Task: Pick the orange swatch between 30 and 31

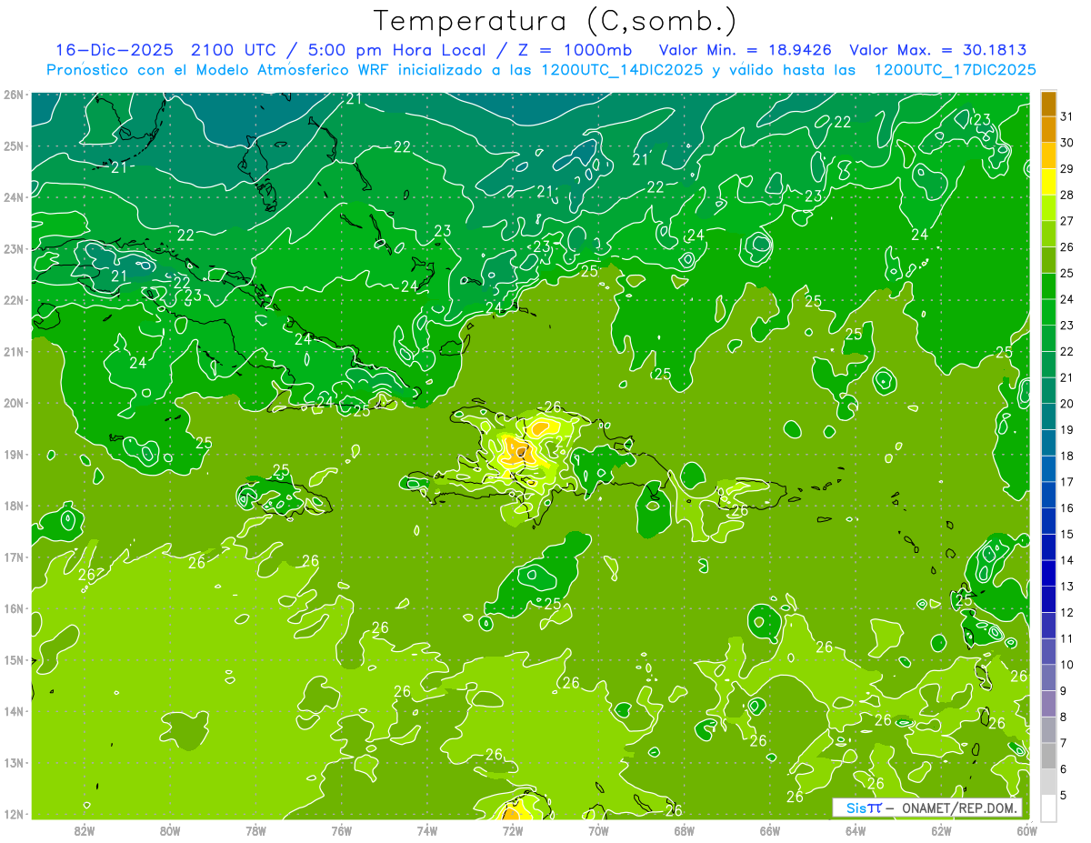Action: point(1048,130)
